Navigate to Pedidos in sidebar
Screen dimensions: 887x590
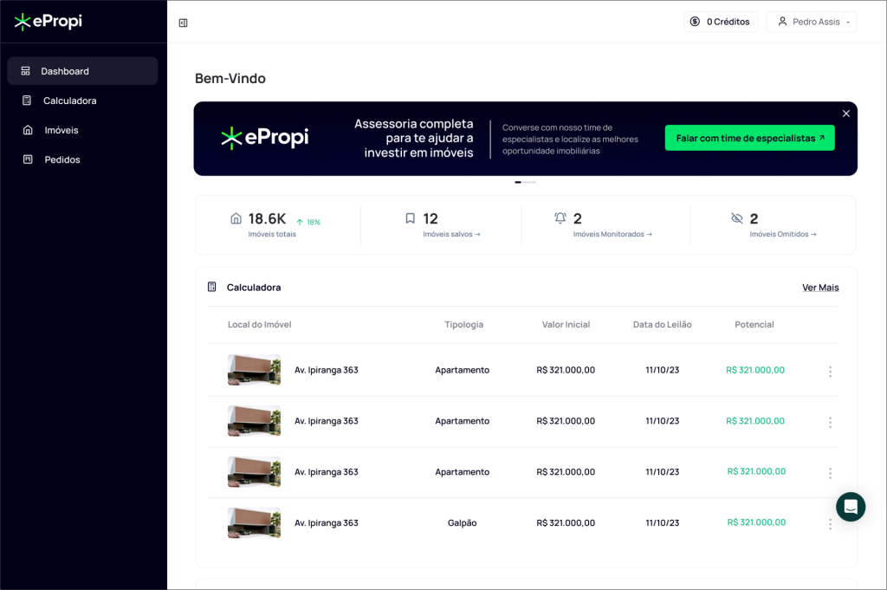tap(62, 159)
